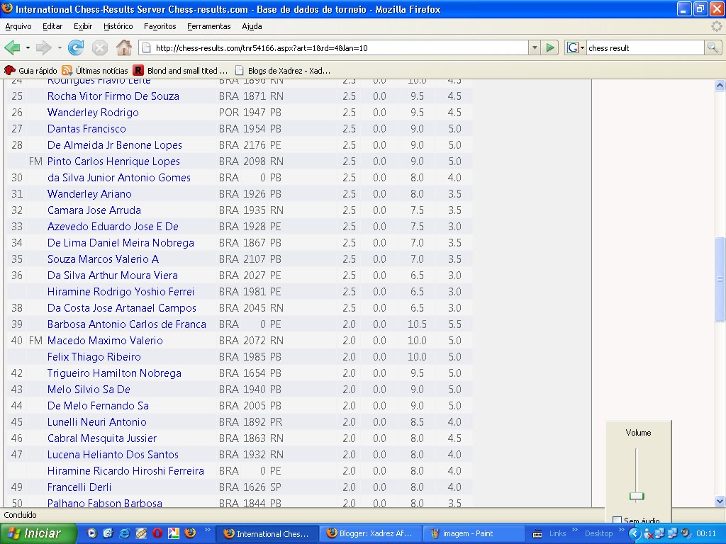Viewport: 726px width, 544px height.
Task: Click the green Go arrow beside address bar
Action: (550, 47)
